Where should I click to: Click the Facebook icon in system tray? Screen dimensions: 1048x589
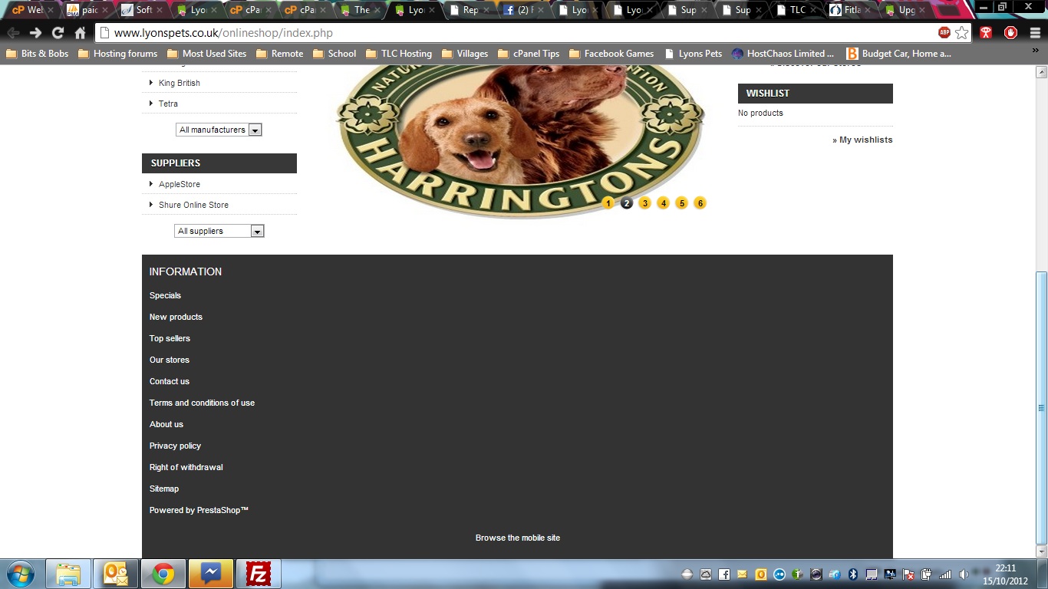tap(723, 574)
